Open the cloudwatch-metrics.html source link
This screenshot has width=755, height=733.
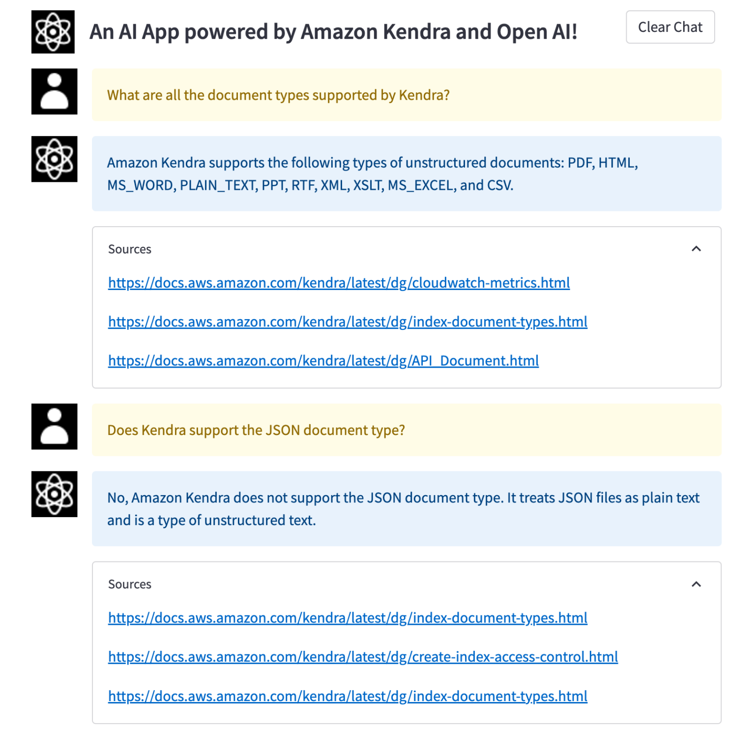(339, 283)
